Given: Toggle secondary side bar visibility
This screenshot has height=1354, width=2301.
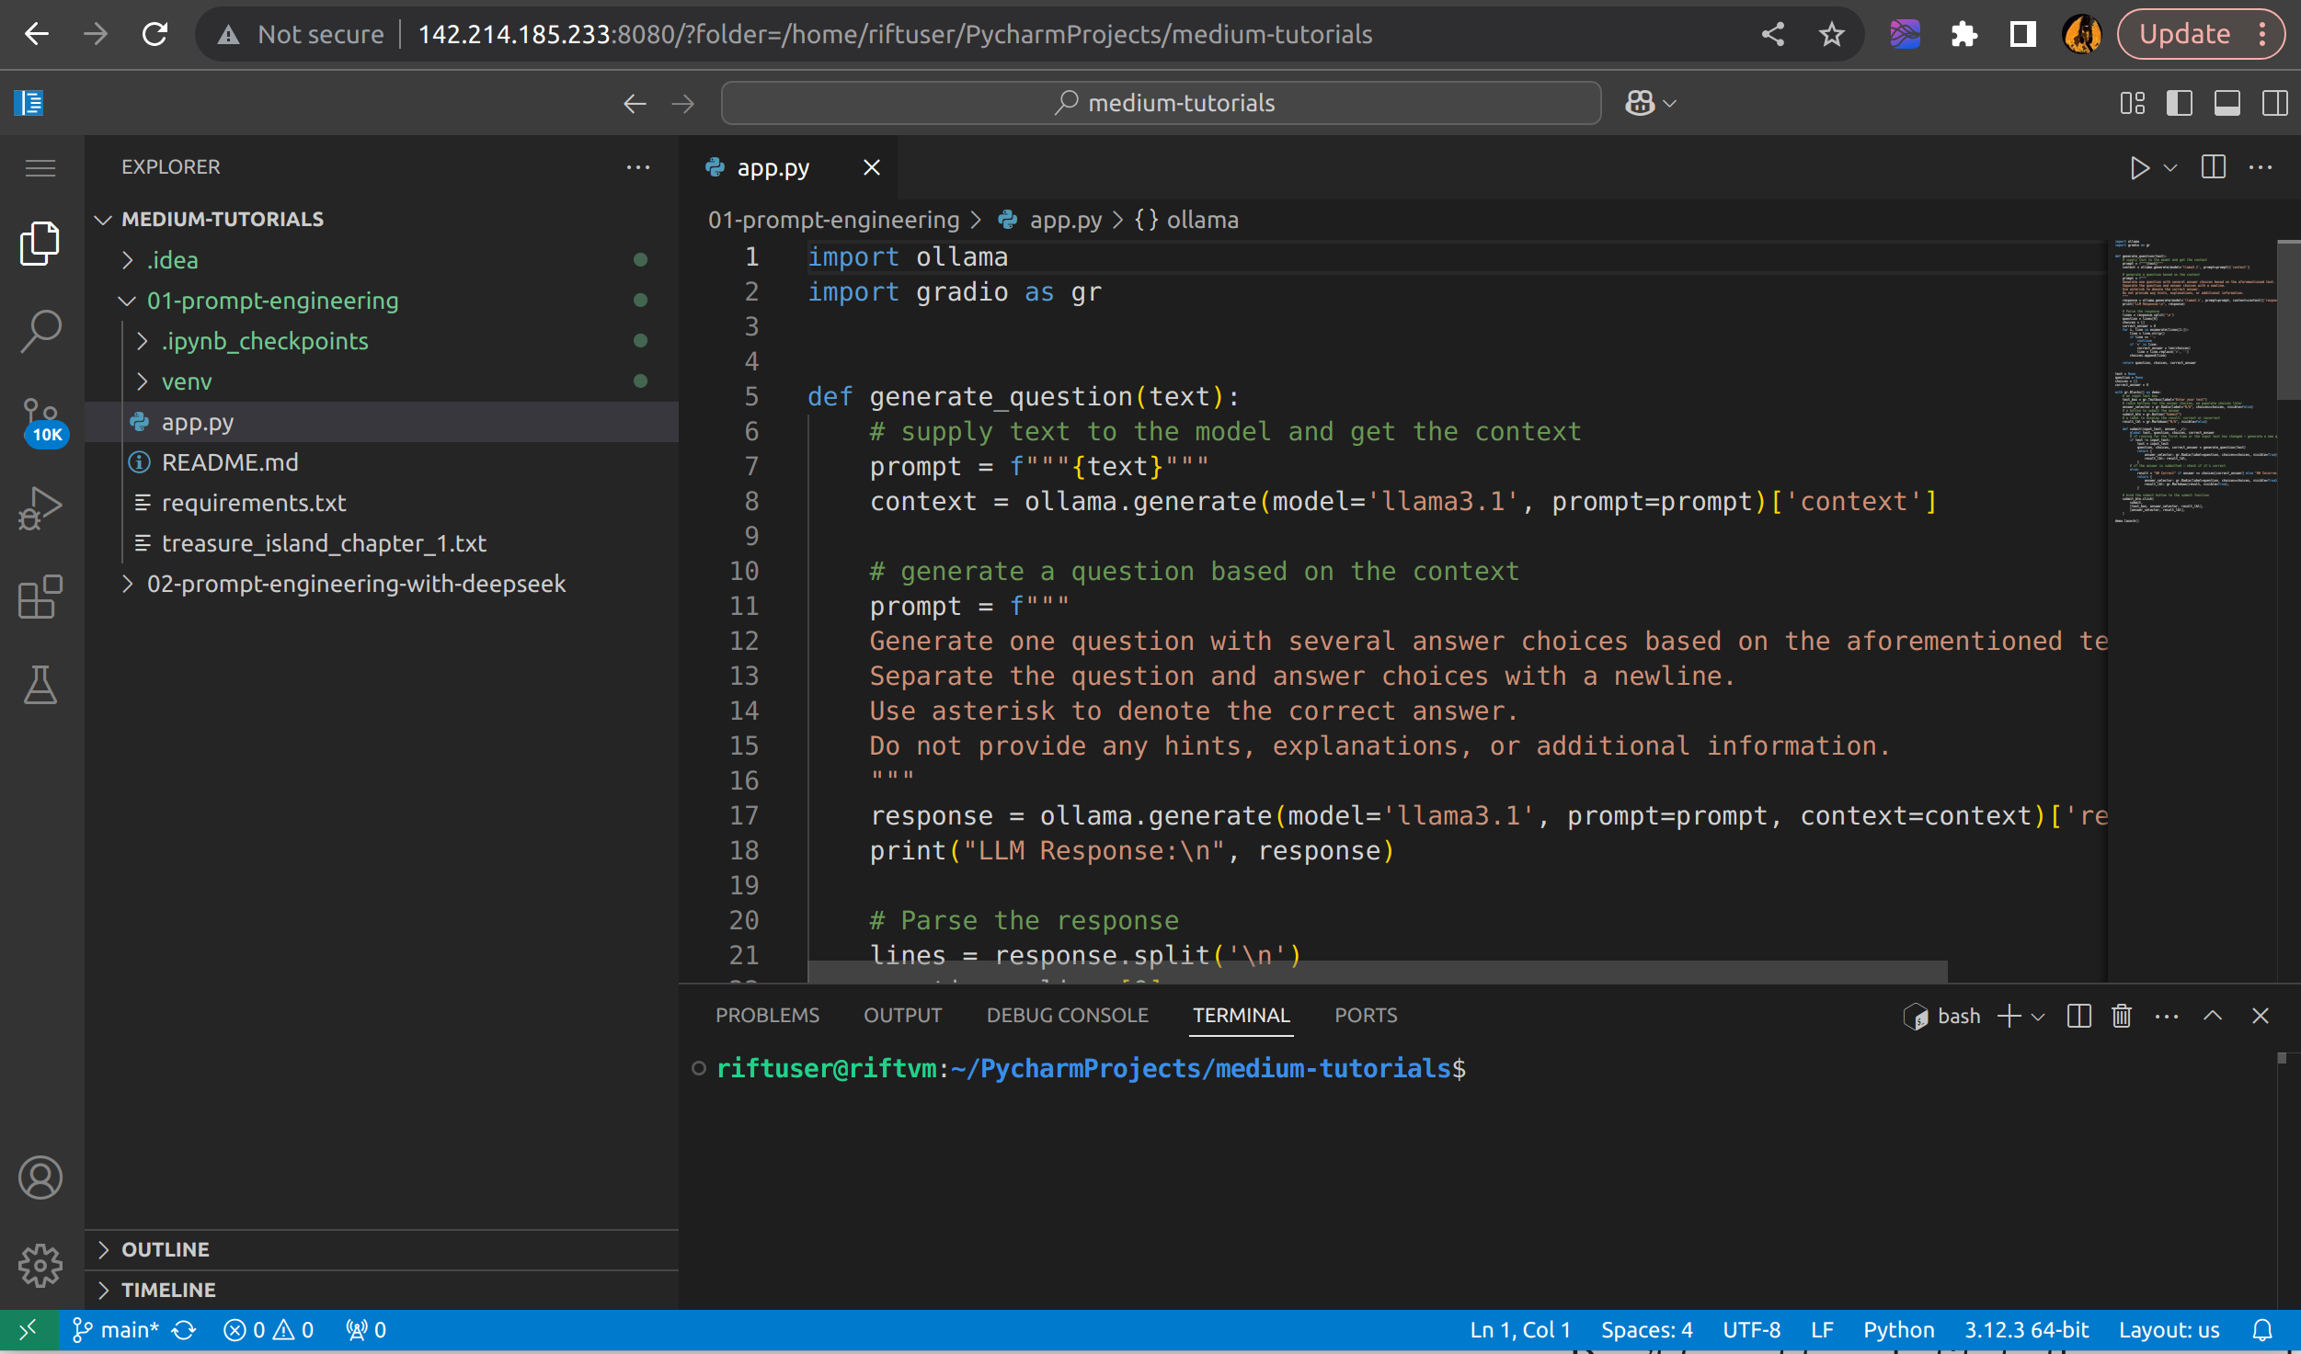Looking at the screenshot, I should [2274, 103].
